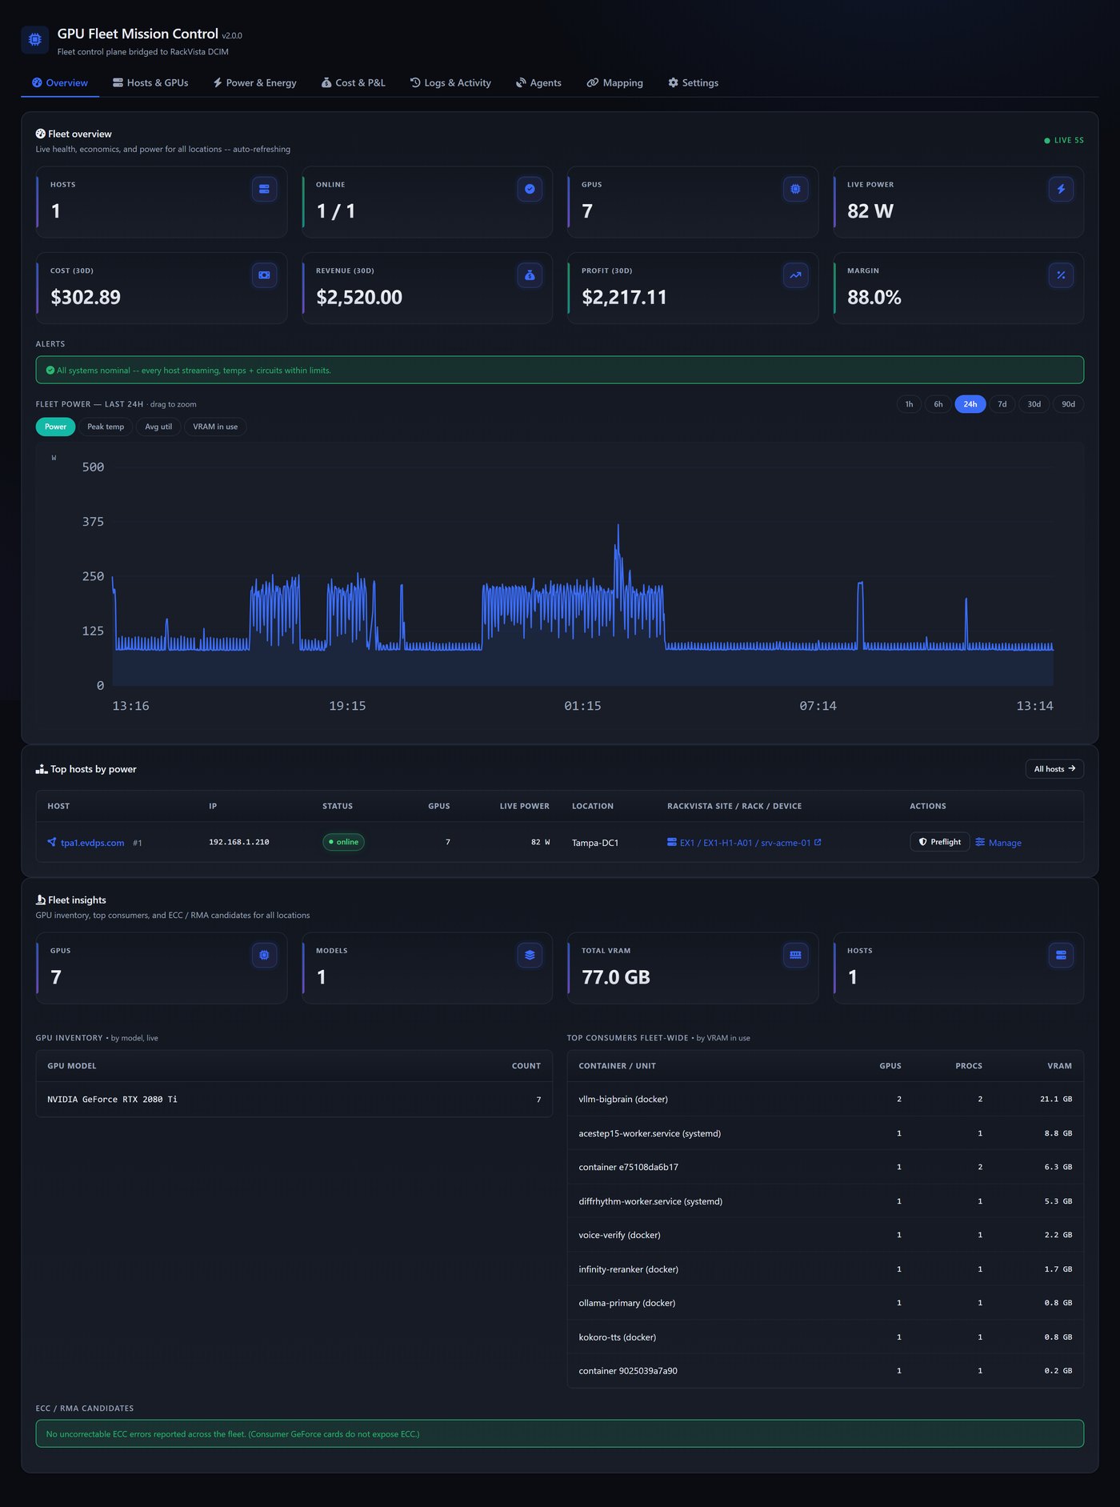Click the voice-verify (docker) row

tap(825, 1235)
